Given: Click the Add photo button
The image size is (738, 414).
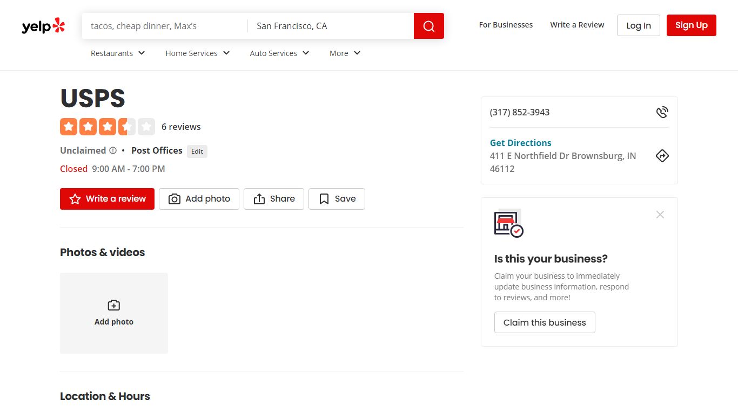Looking at the screenshot, I should (199, 199).
